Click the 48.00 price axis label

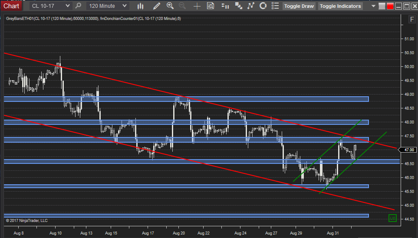point(409,122)
